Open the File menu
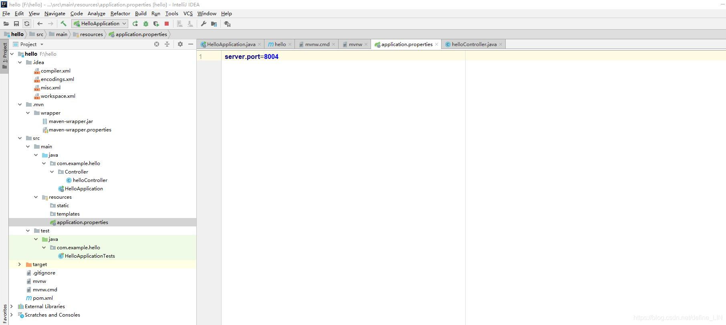726x325 pixels. point(6,13)
